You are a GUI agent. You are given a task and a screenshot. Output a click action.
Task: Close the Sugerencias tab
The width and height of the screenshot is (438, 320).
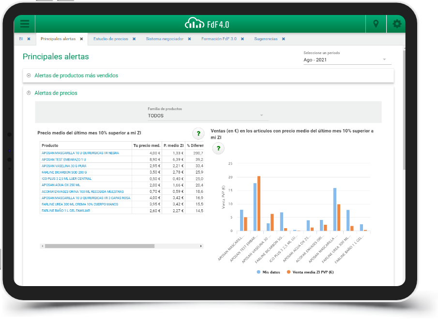click(x=284, y=39)
